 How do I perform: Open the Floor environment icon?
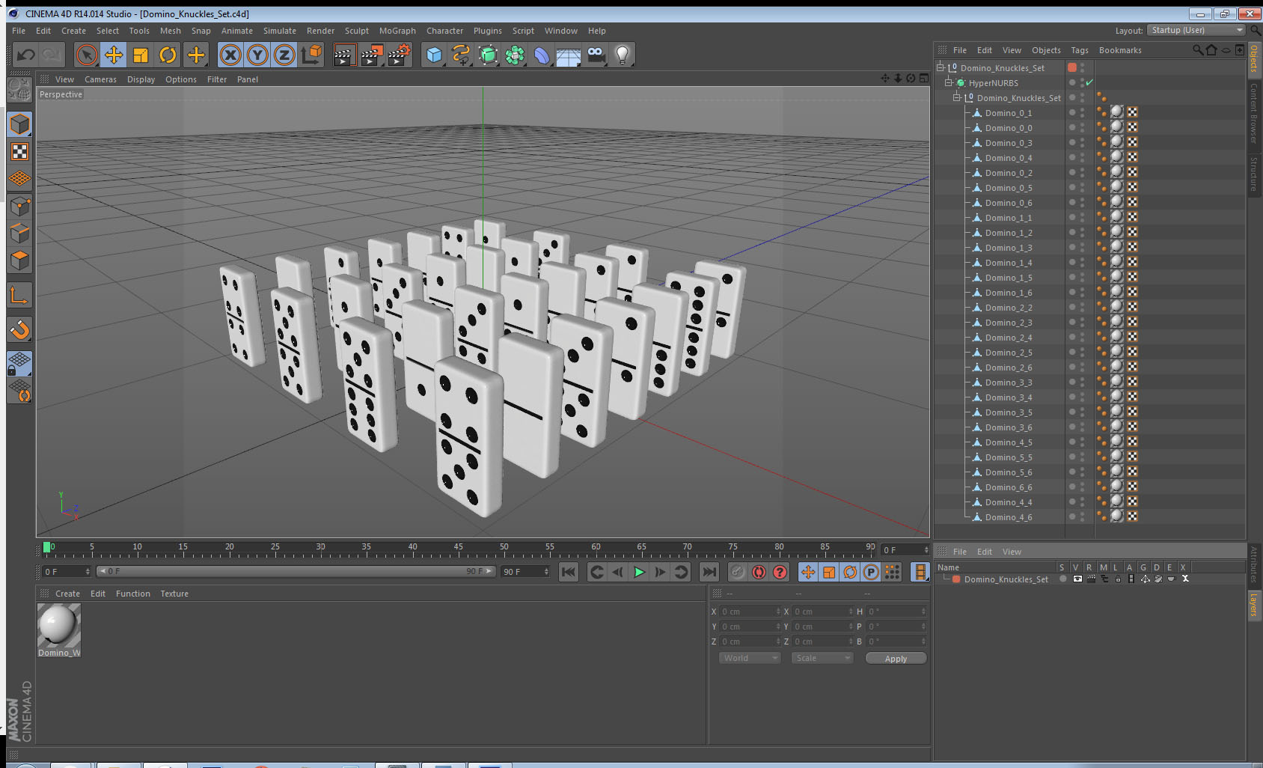(x=569, y=55)
